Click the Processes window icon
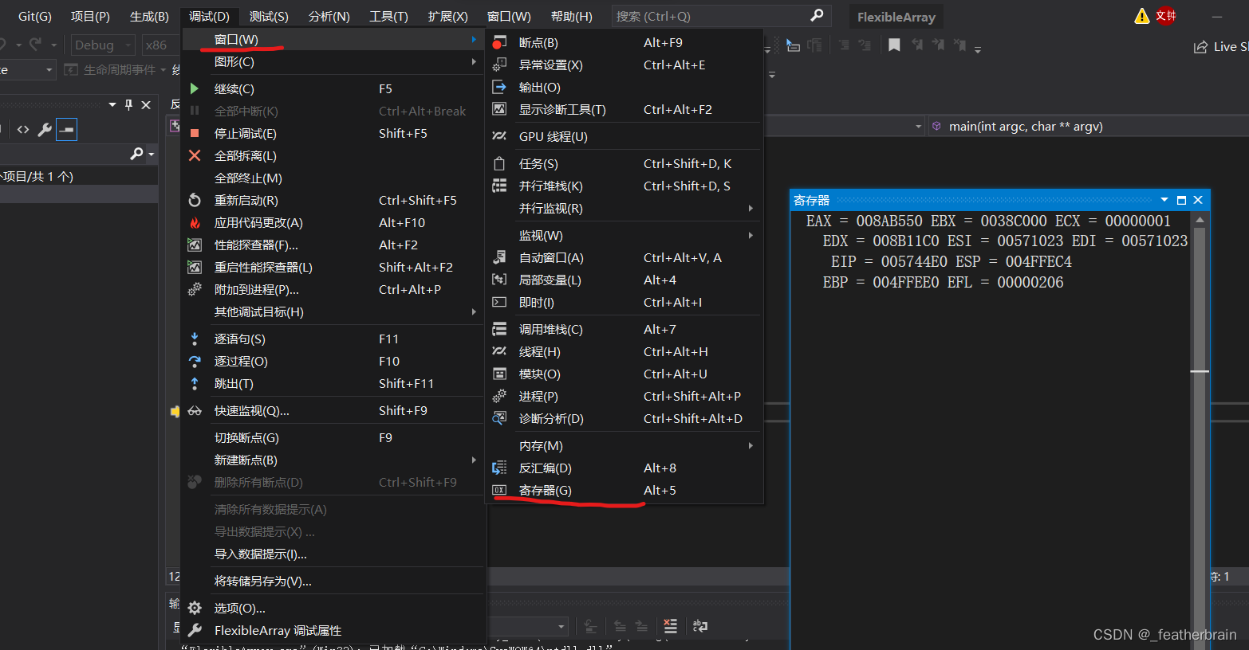The image size is (1249, 650). (x=499, y=396)
